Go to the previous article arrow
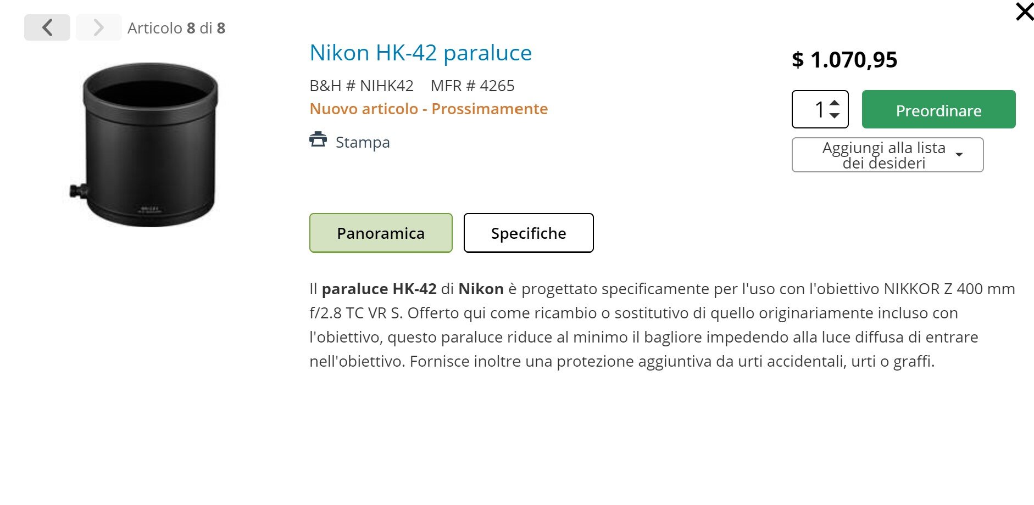Viewport: 1034px width, 505px height. [x=47, y=27]
